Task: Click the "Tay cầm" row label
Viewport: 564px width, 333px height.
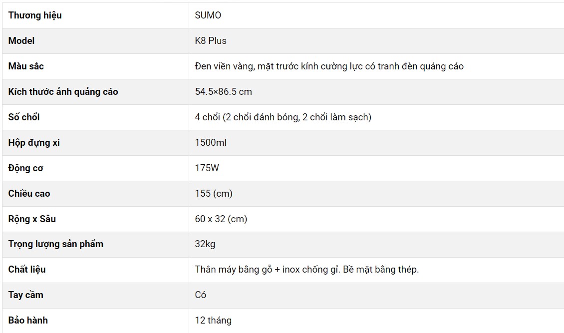Action: click(26, 295)
